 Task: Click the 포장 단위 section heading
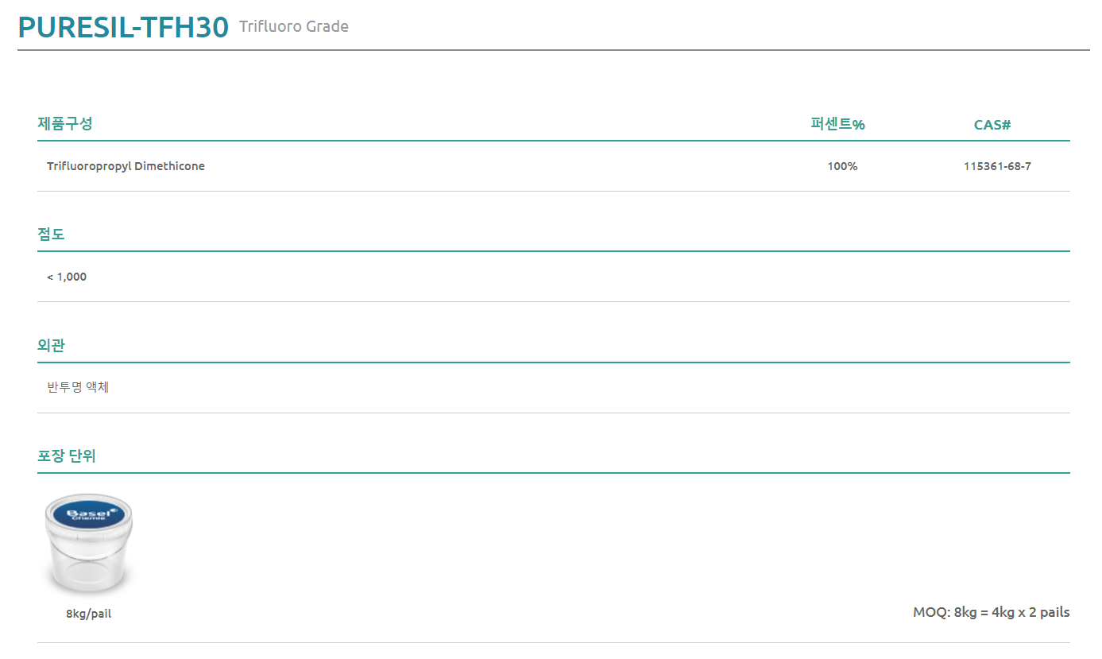(67, 456)
